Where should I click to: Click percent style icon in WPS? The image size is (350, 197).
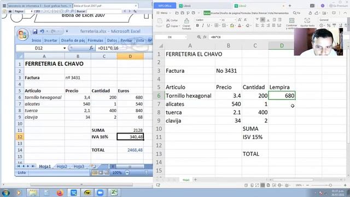(x=329, y=26)
